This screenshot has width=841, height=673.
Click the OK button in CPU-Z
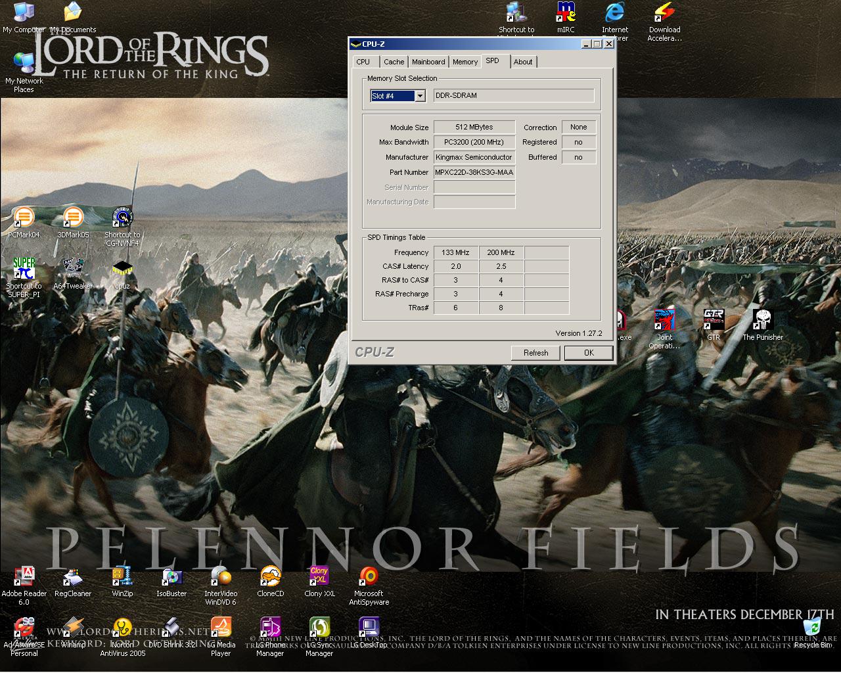(589, 353)
